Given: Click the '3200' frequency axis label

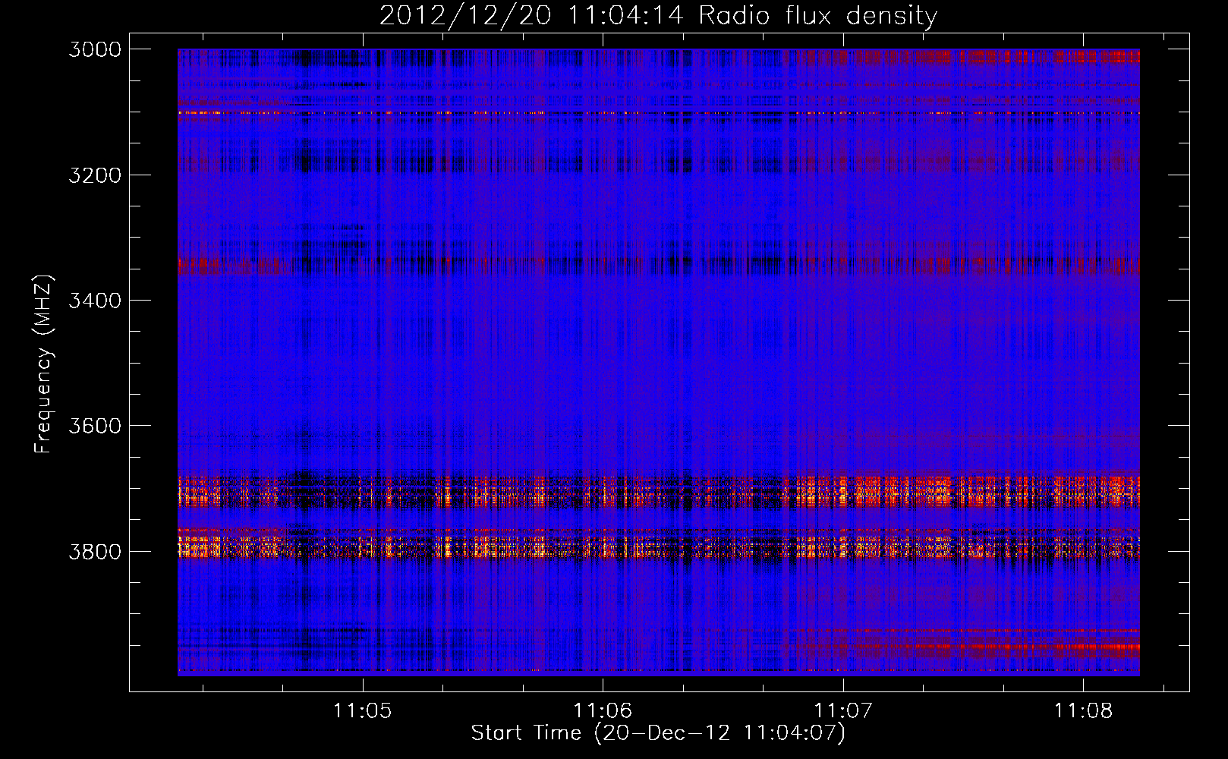Looking at the screenshot, I should (95, 175).
